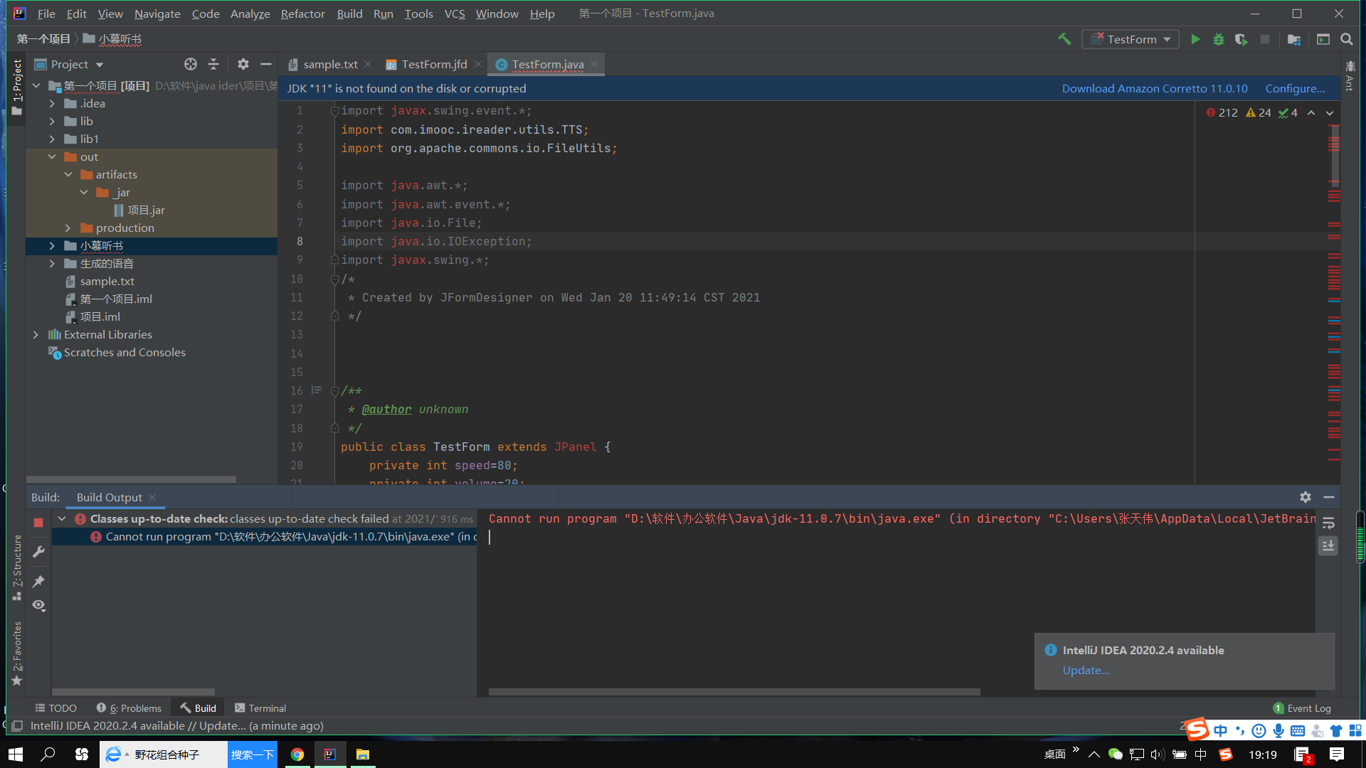Viewport: 1366px width, 768px height.
Task: Click the build output horizontal scrollbar
Action: pyautogui.click(x=734, y=692)
